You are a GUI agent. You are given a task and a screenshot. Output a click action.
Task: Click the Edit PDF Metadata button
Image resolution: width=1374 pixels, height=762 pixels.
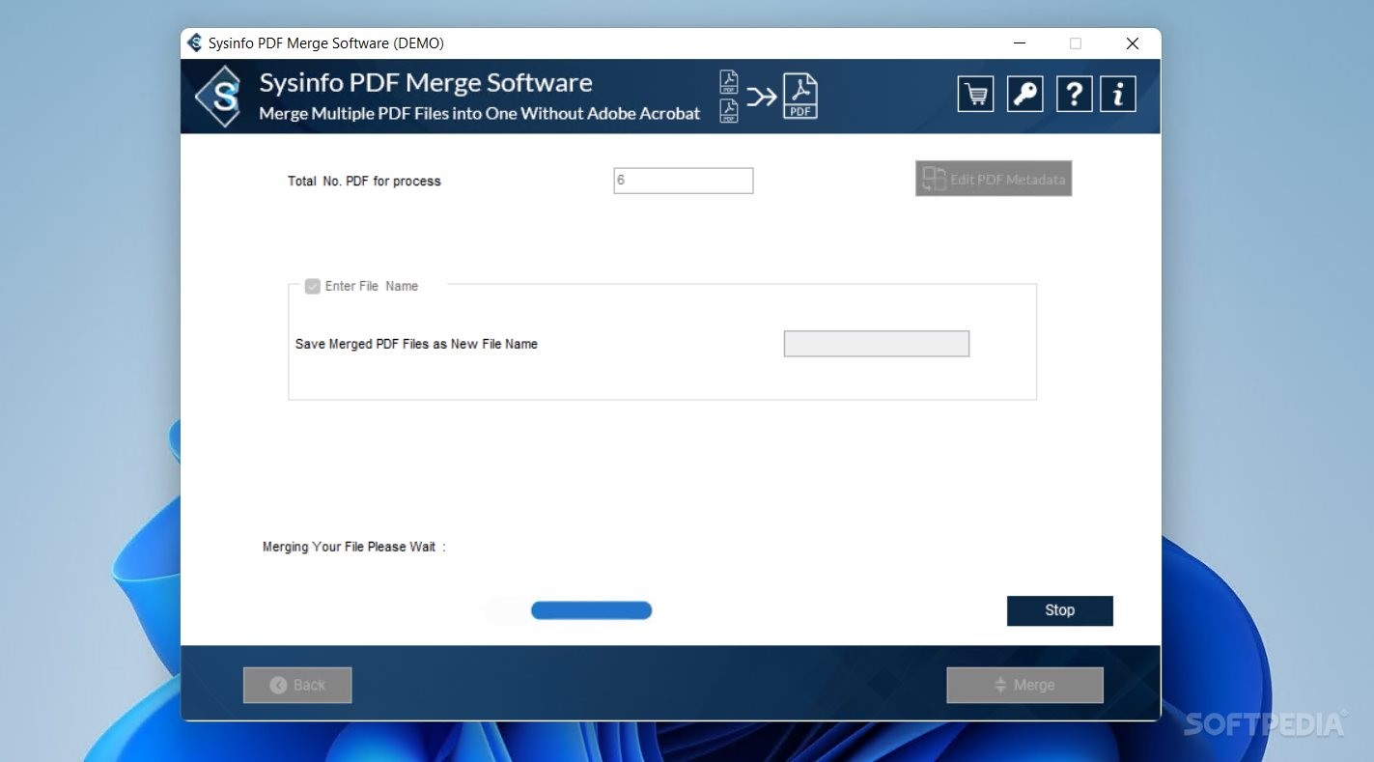click(x=994, y=179)
